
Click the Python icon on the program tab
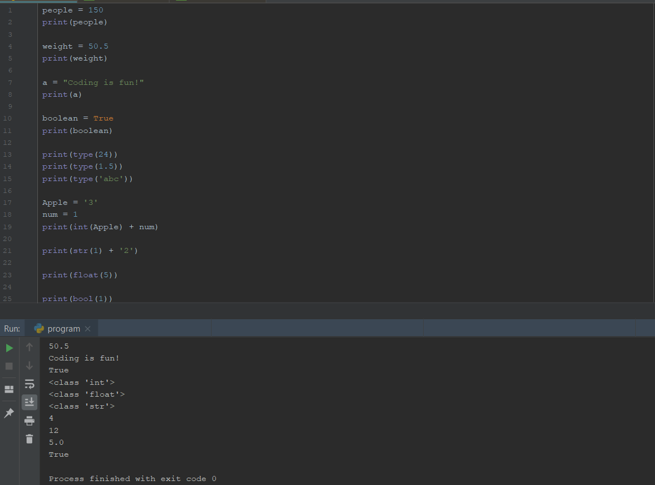(x=39, y=329)
